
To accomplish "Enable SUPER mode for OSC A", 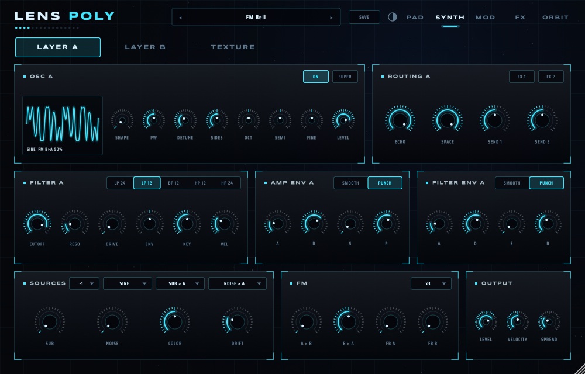I will (x=345, y=77).
